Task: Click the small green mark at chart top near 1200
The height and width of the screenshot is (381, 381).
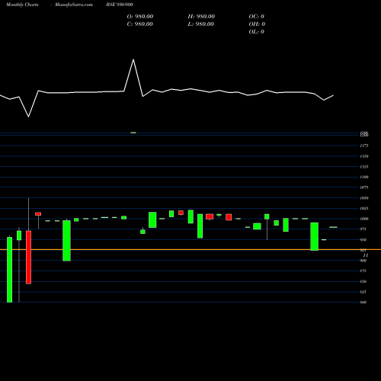Action: (133, 133)
